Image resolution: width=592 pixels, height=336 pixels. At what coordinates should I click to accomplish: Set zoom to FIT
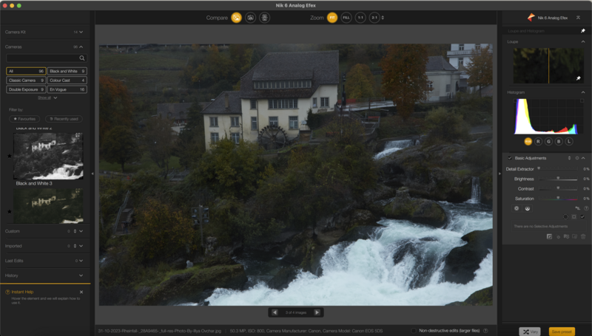(x=332, y=18)
